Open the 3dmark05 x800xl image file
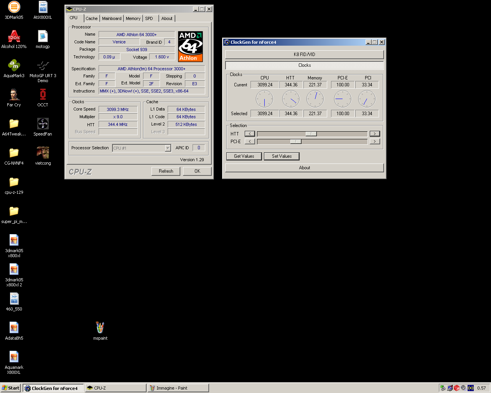Image resolution: width=491 pixels, height=393 pixels. click(x=14, y=246)
